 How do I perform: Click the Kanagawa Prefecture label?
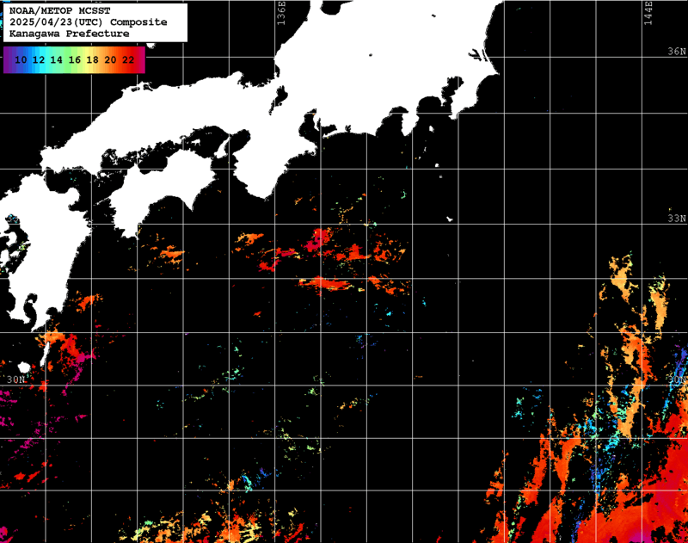pos(70,34)
